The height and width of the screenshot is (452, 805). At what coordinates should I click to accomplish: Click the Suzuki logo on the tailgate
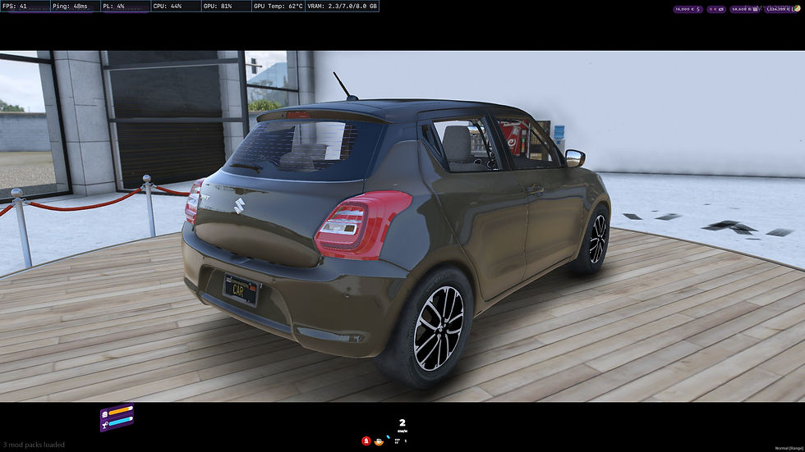[239, 206]
